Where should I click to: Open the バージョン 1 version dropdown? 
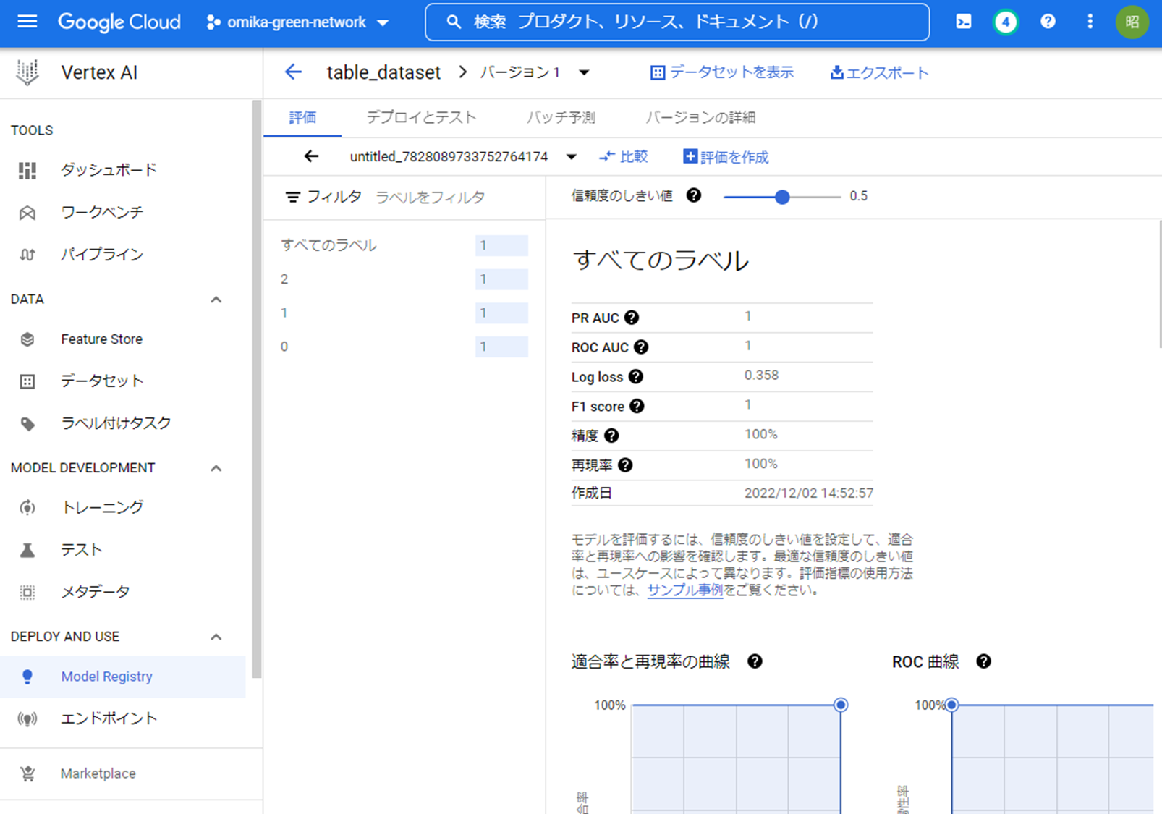[x=584, y=72]
